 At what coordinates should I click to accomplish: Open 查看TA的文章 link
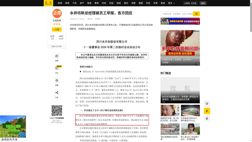(x=57, y=47)
